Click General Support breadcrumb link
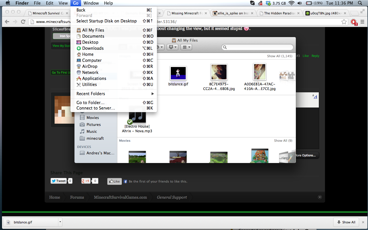Viewport: 368px width, 230px height. coord(172,197)
